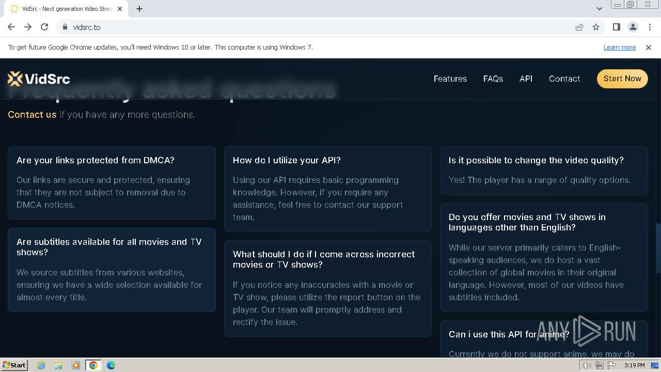Click the VidSrc logo in the header
This screenshot has width=661, height=372.
coord(39,79)
